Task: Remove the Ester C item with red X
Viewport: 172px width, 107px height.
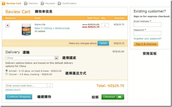Action: 8,25
